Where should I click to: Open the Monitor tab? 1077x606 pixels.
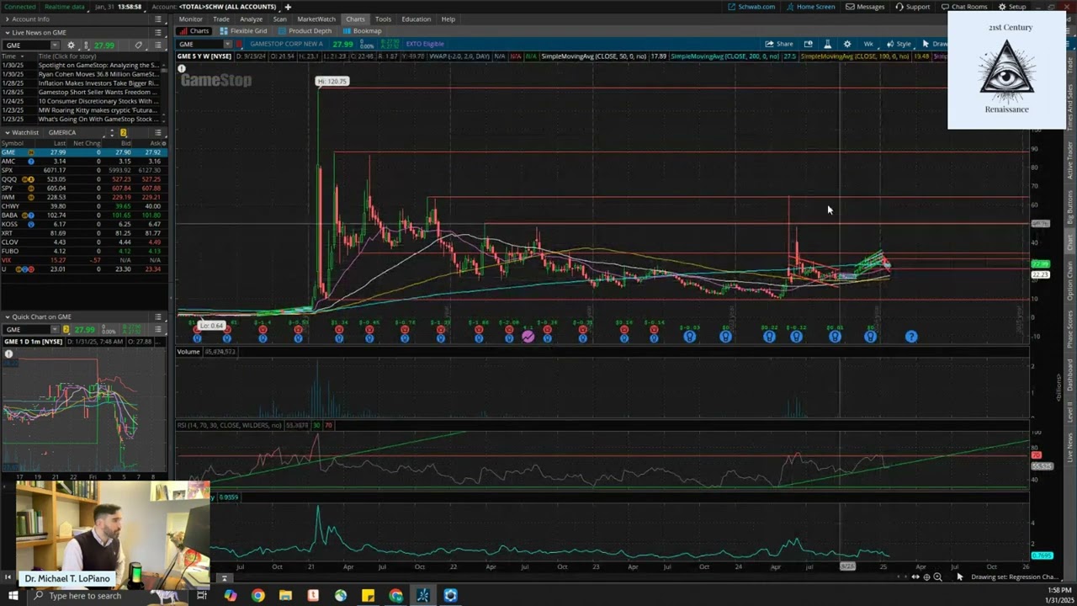(x=190, y=19)
